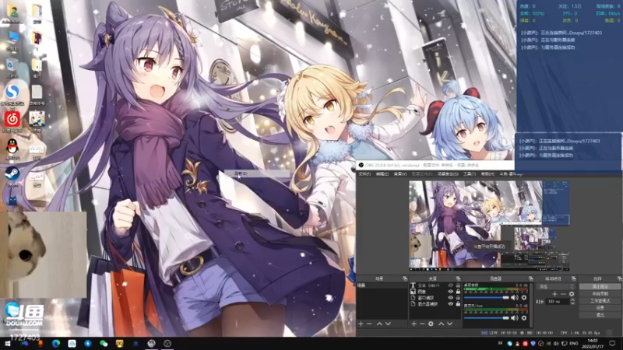The height and width of the screenshot is (350, 623).
Task: Mute desktop audio via its speaker icon
Action: [x=515, y=297]
